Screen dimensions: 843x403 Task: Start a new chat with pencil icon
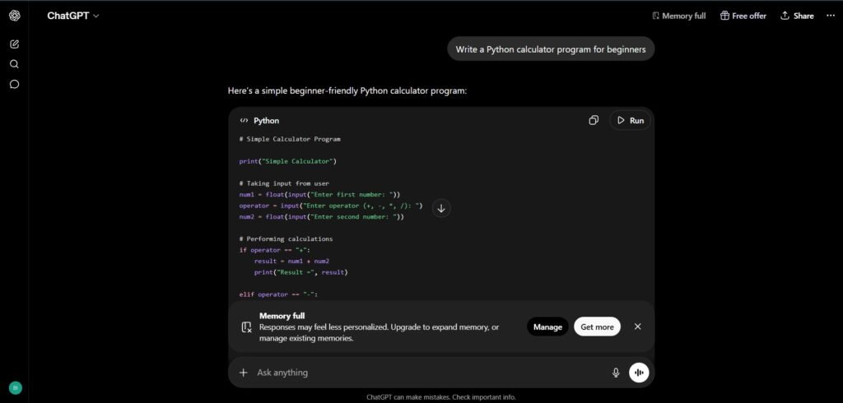15,44
